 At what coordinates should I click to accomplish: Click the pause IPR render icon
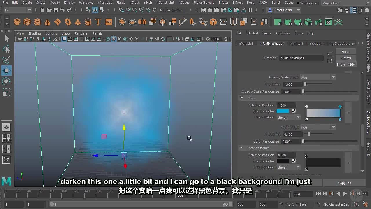[x=250, y=10]
